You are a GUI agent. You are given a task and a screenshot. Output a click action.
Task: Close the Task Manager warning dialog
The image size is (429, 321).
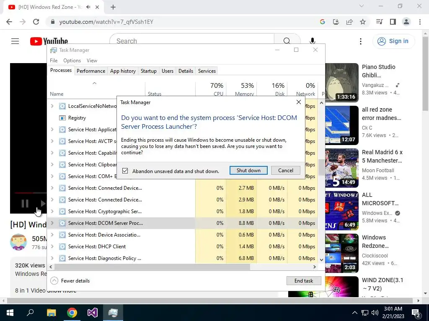298,102
